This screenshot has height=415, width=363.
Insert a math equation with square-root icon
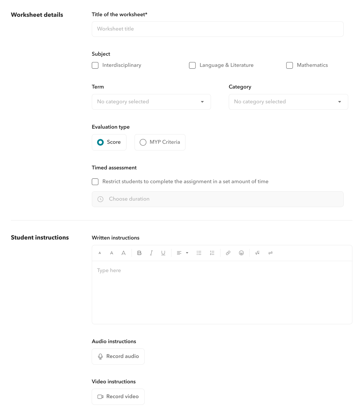[x=257, y=253]
